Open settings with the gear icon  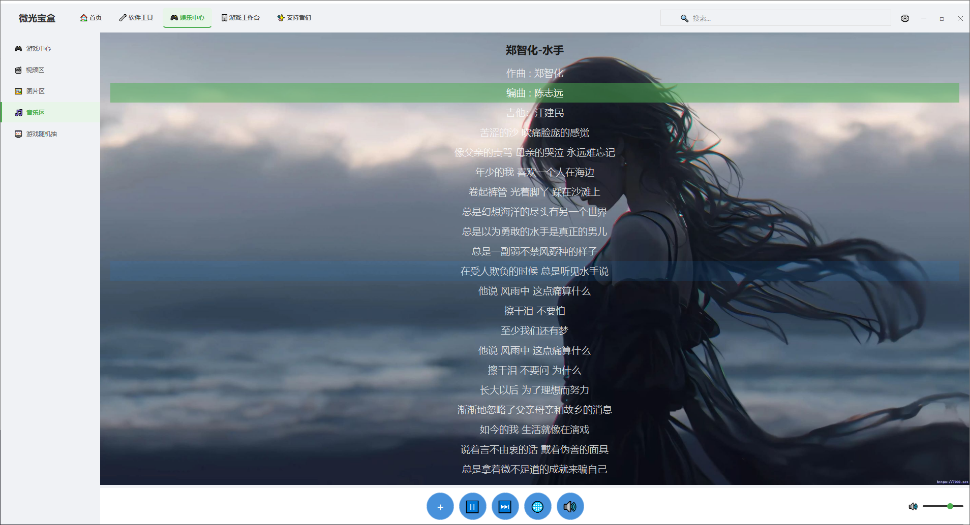point(905,18)
